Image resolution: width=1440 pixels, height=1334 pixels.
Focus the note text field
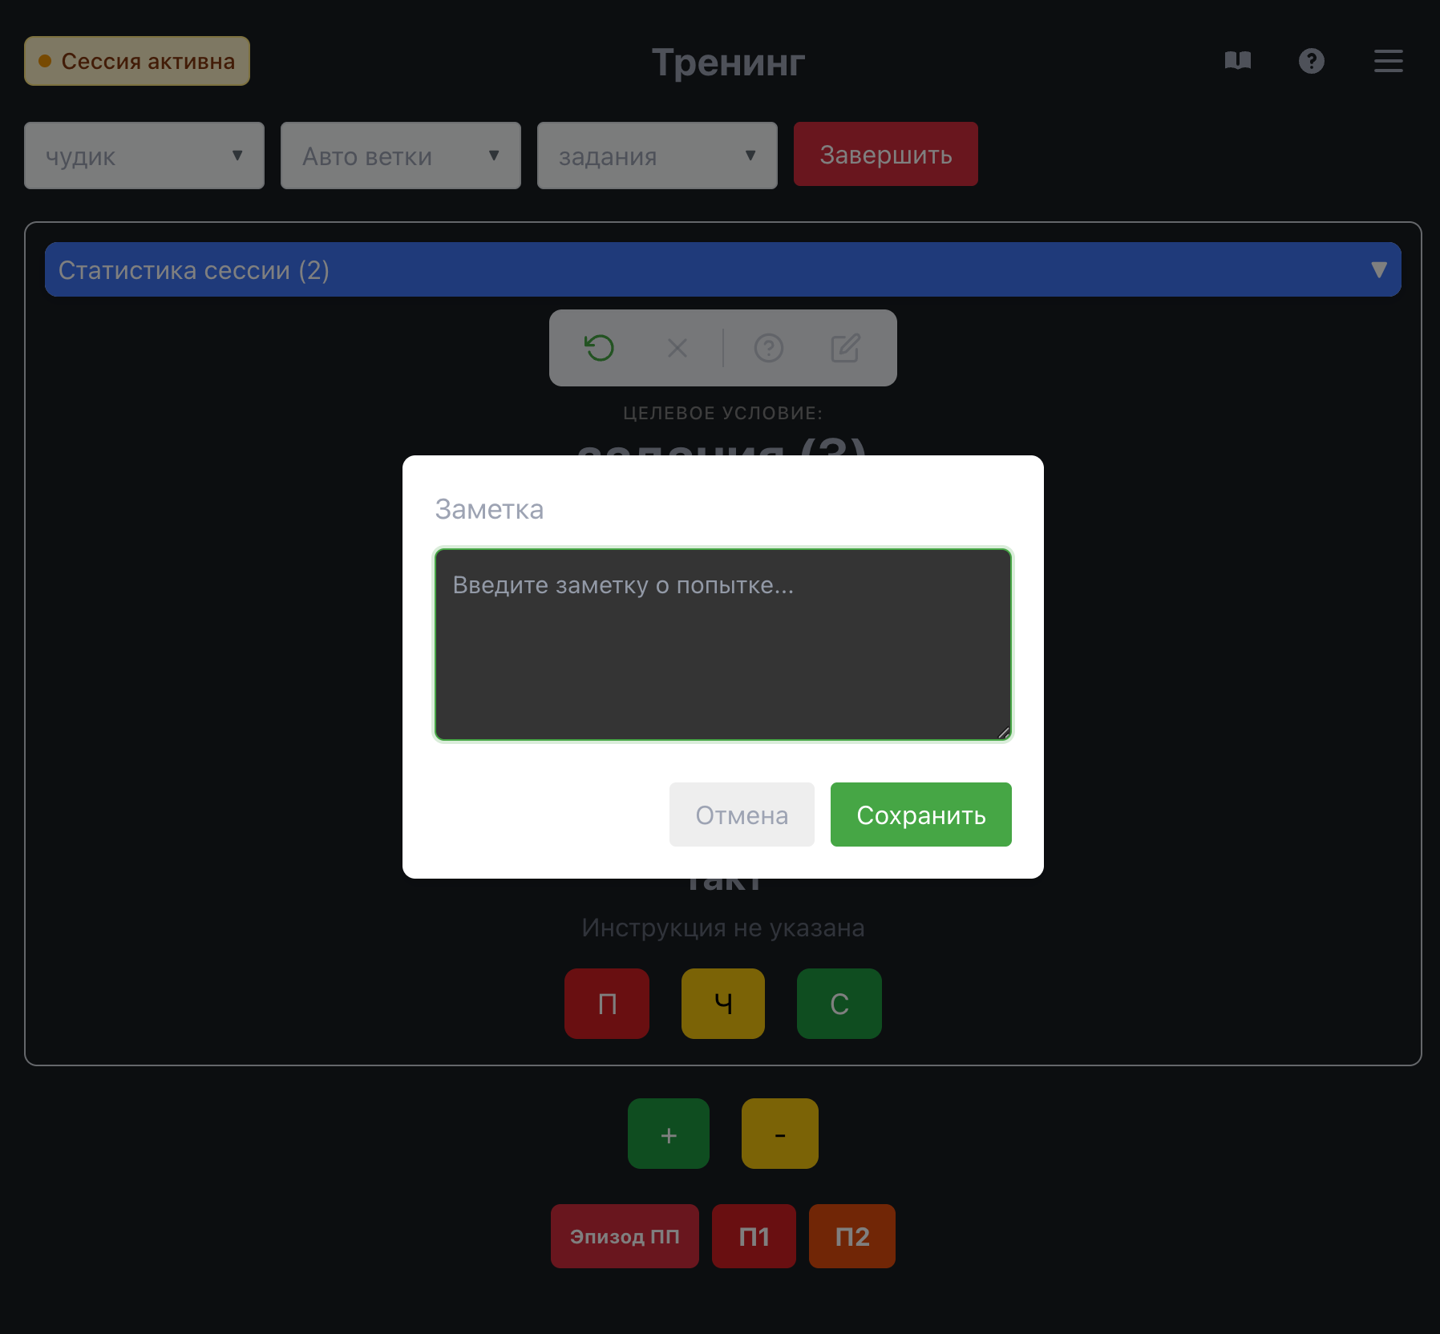tap(722, 645)
